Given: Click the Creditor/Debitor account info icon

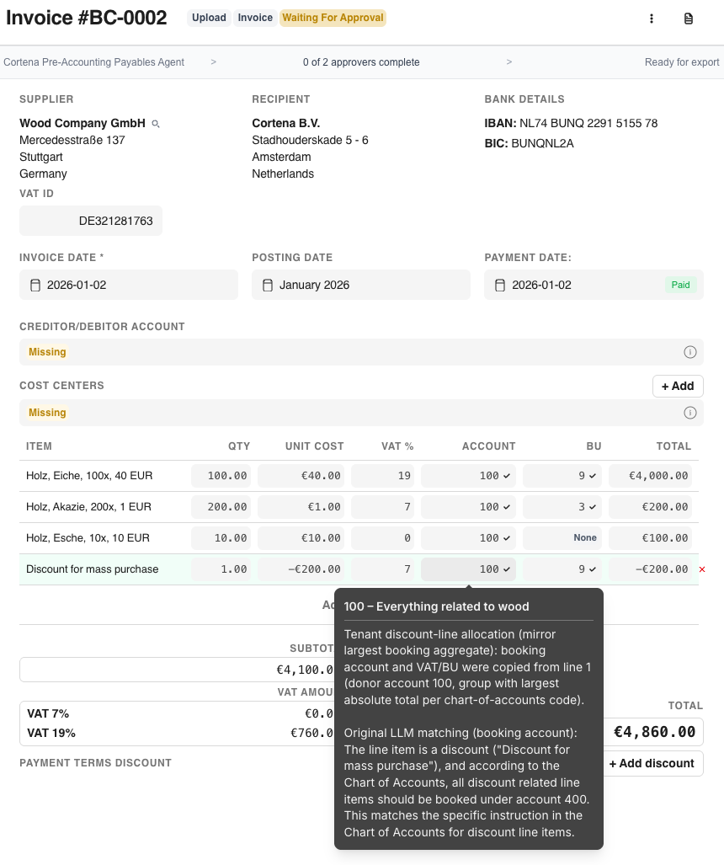Looking at the screenshot, I should pos(689,352).
